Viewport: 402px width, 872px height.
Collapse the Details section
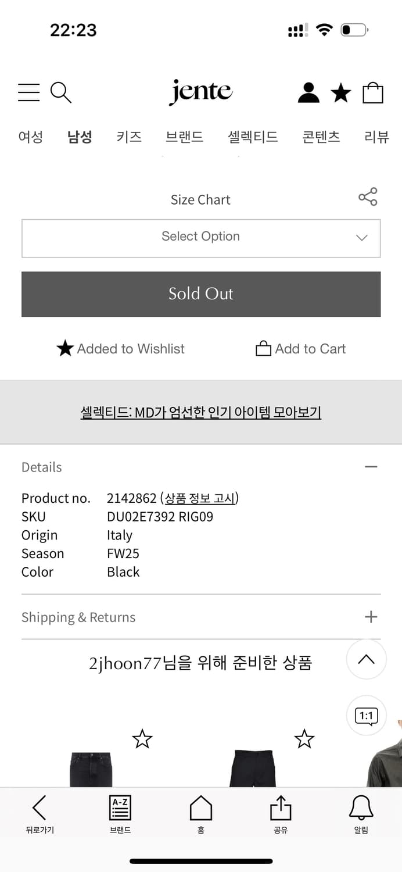pos(371,467)
